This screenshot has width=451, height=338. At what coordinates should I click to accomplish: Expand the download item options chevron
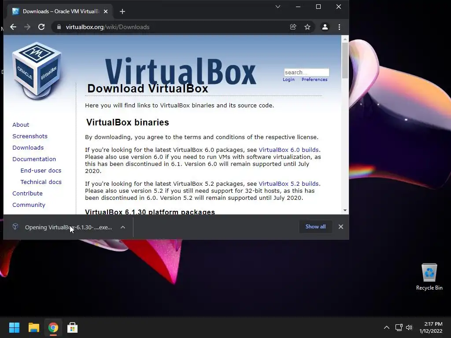click(123, 227)
